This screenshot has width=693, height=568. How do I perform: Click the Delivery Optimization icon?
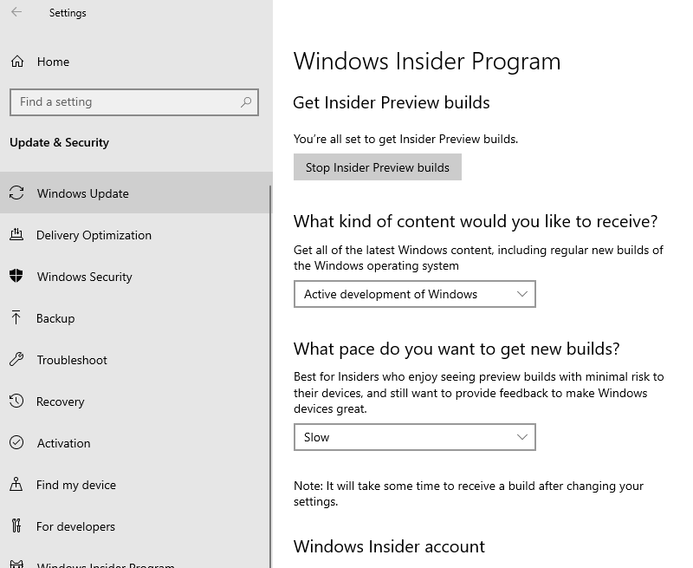[x=16, y=234]
